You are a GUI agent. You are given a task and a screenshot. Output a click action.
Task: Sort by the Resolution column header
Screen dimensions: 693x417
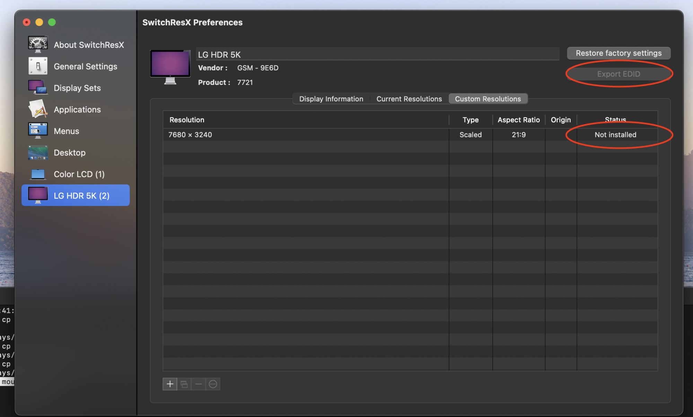(187, 120)
